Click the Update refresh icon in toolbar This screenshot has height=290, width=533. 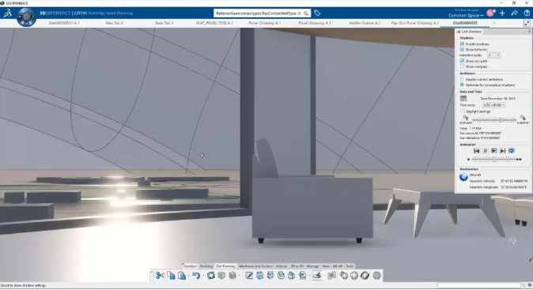click(211, 276)
